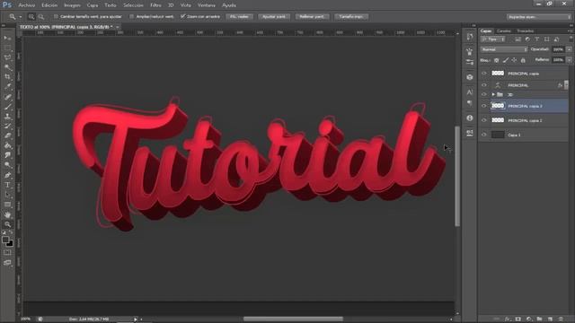575x323 pixels.
Task: Open the Layers panel flyout menu
Action: point(571,31)
